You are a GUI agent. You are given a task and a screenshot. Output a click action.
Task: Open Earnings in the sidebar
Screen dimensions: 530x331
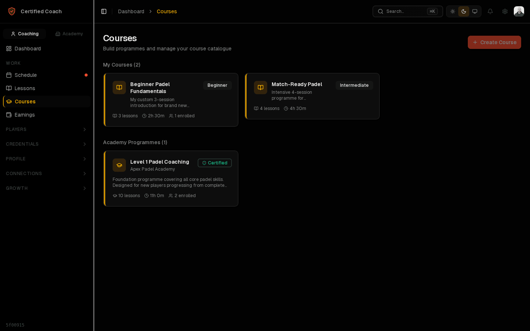pos(25,115)
